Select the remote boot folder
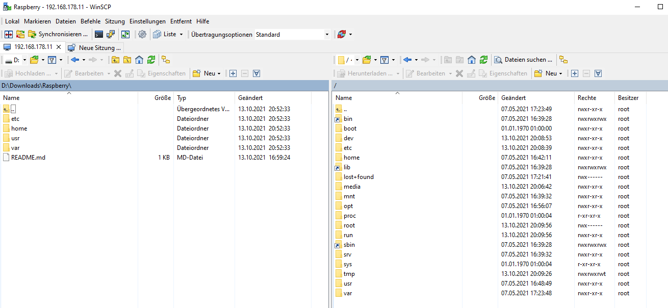The width and height of the screenshot is (668, 308). click(x=350, y=129)
